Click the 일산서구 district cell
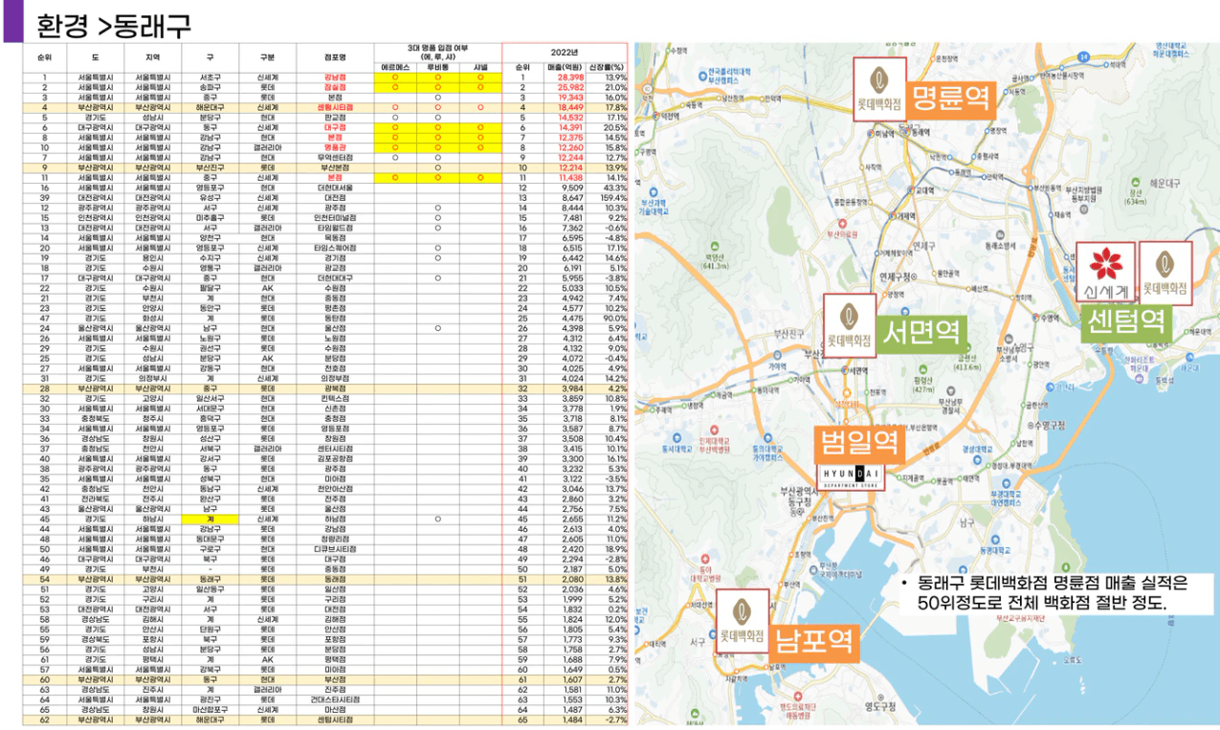Screen dimensions: 1220x730 (x=208, y=398)
